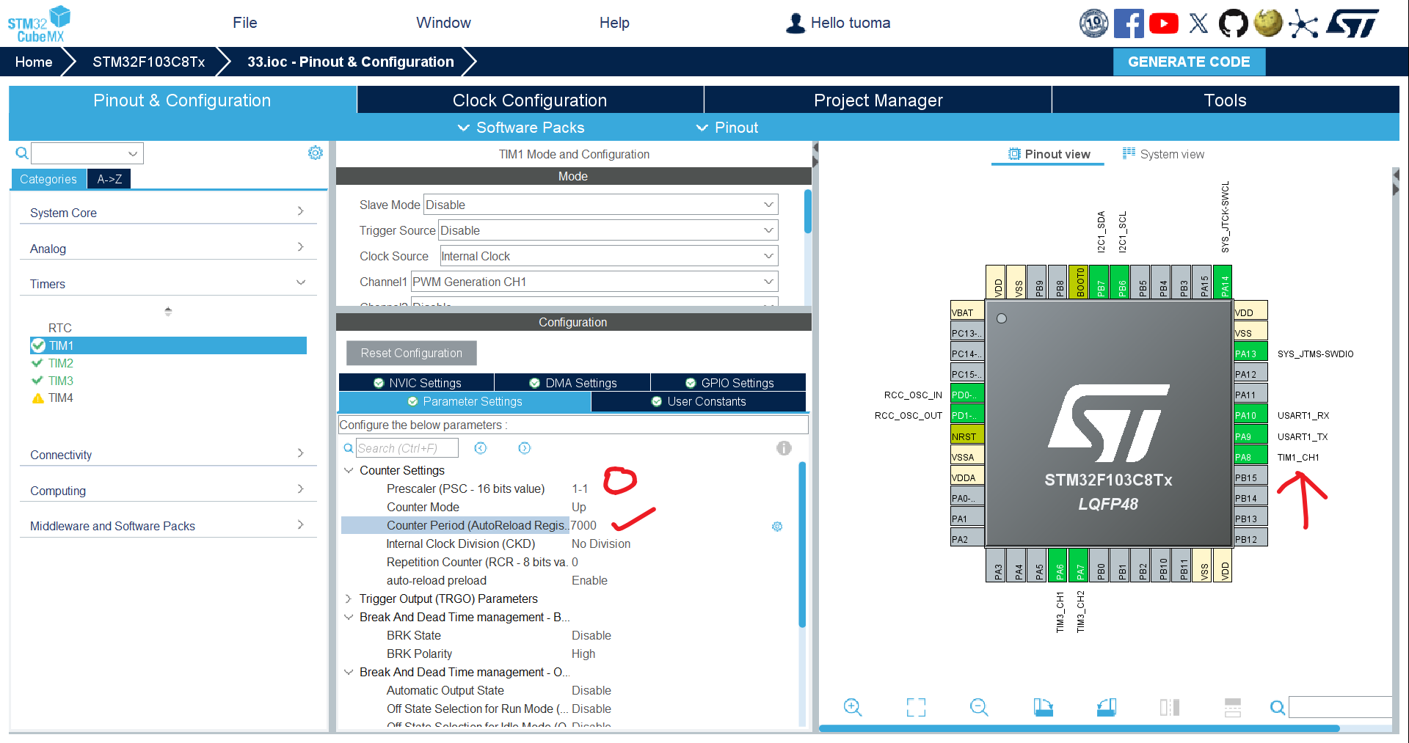Open the categories panel gear settings
This screenshot has height=743, width=1409.
point(316,153)
